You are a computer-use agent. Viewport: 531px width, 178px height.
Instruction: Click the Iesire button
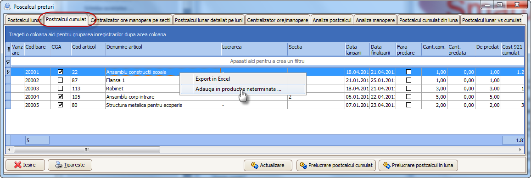25,165
